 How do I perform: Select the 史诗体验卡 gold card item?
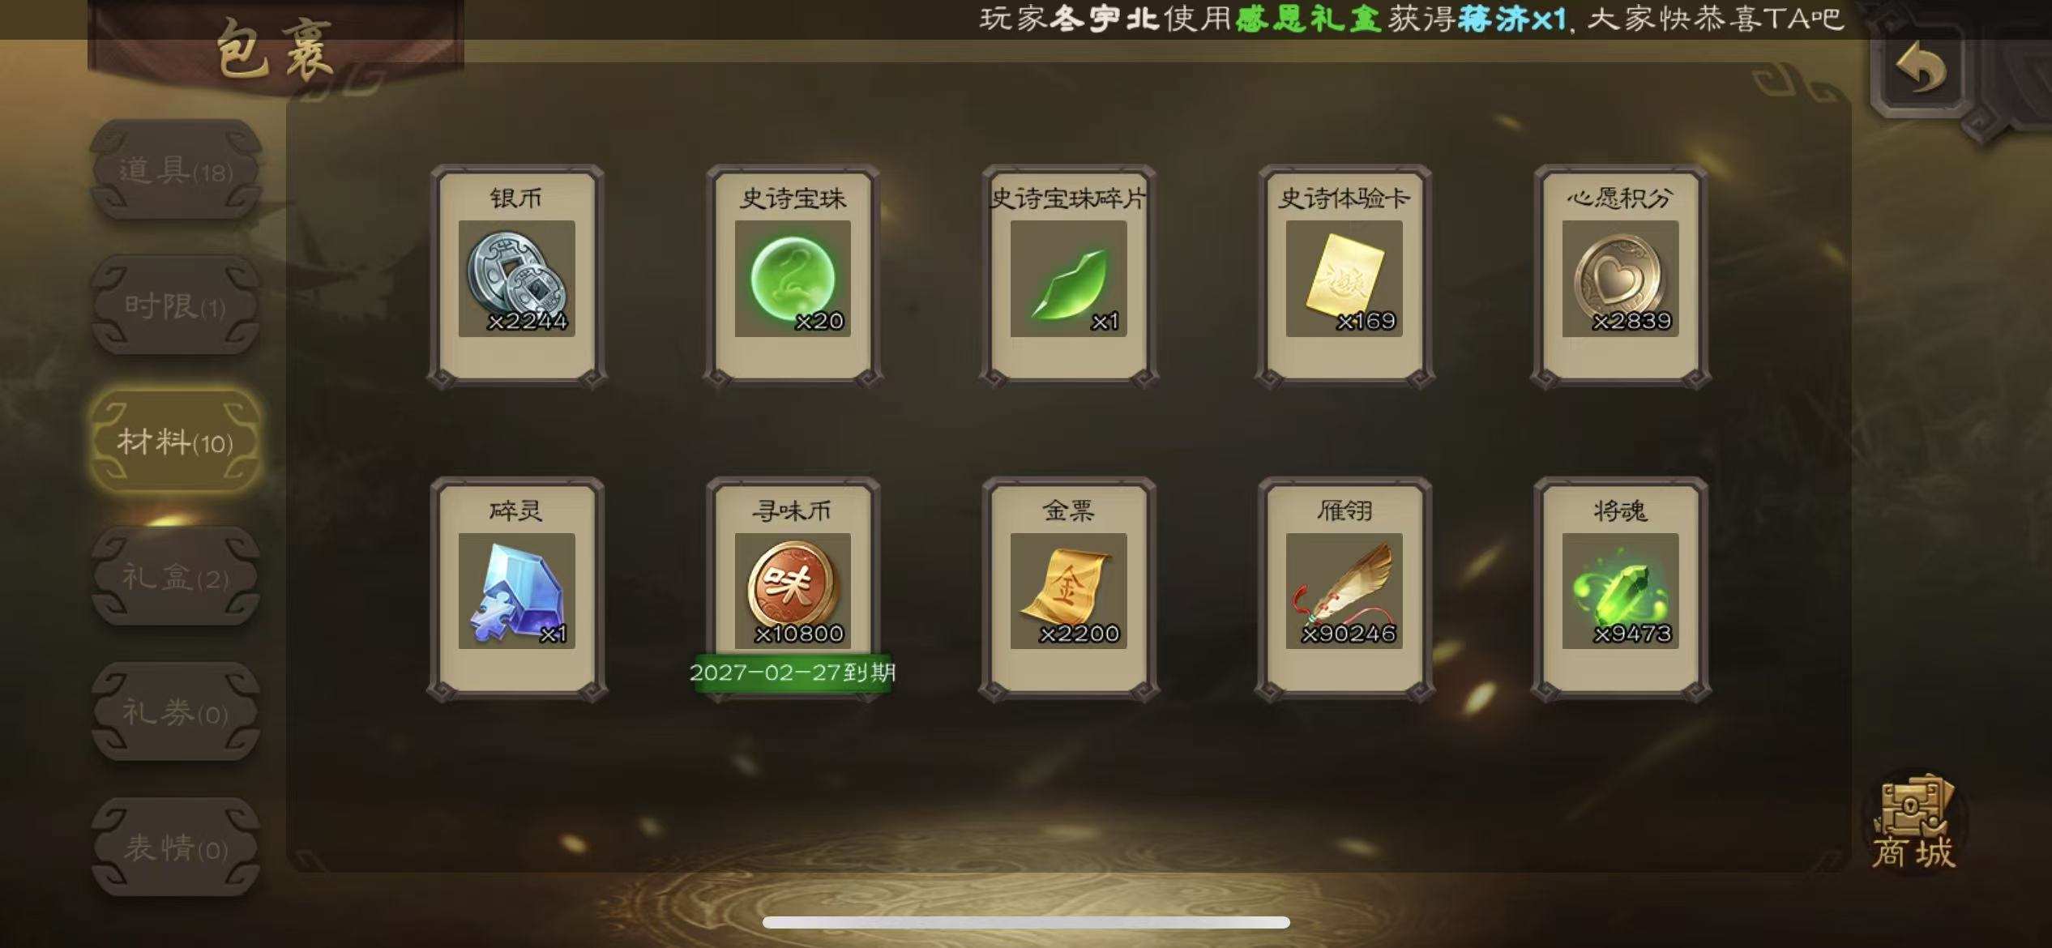[1344, 276]
